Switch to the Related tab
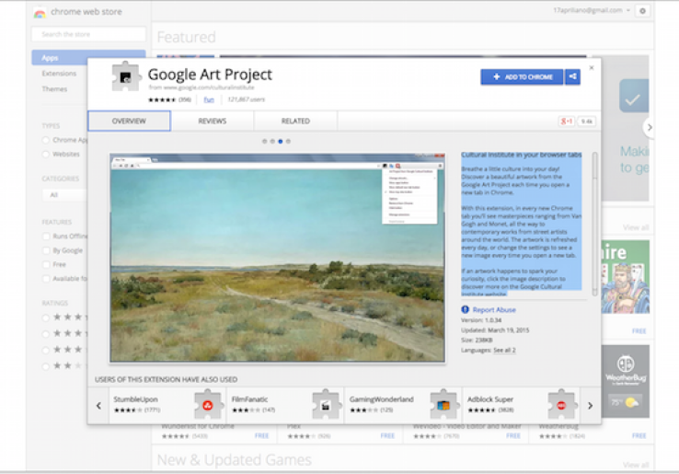Image resolution: width=679 pixels, height=474 pixels. (295, 121)
